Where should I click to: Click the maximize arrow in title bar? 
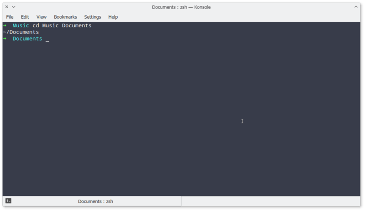tap(356, 7)
